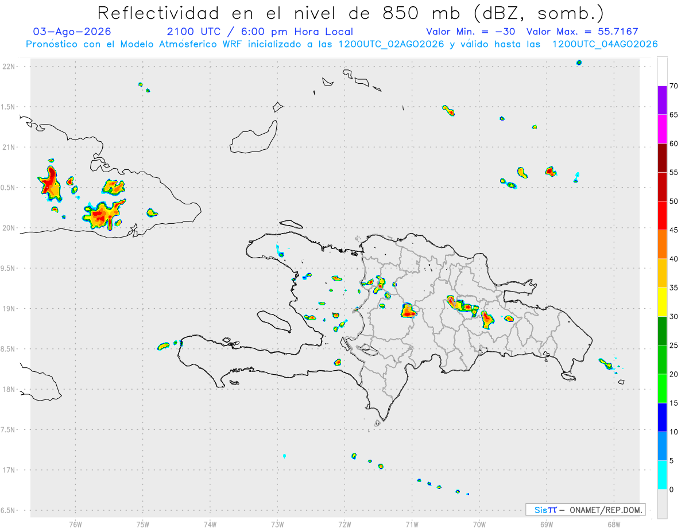The height and width of the screenshot is (532, 689).
Task: Select the dark maroon 55-60 dBZ swatch
Action: pyautogui.click(x=662, y=158)
